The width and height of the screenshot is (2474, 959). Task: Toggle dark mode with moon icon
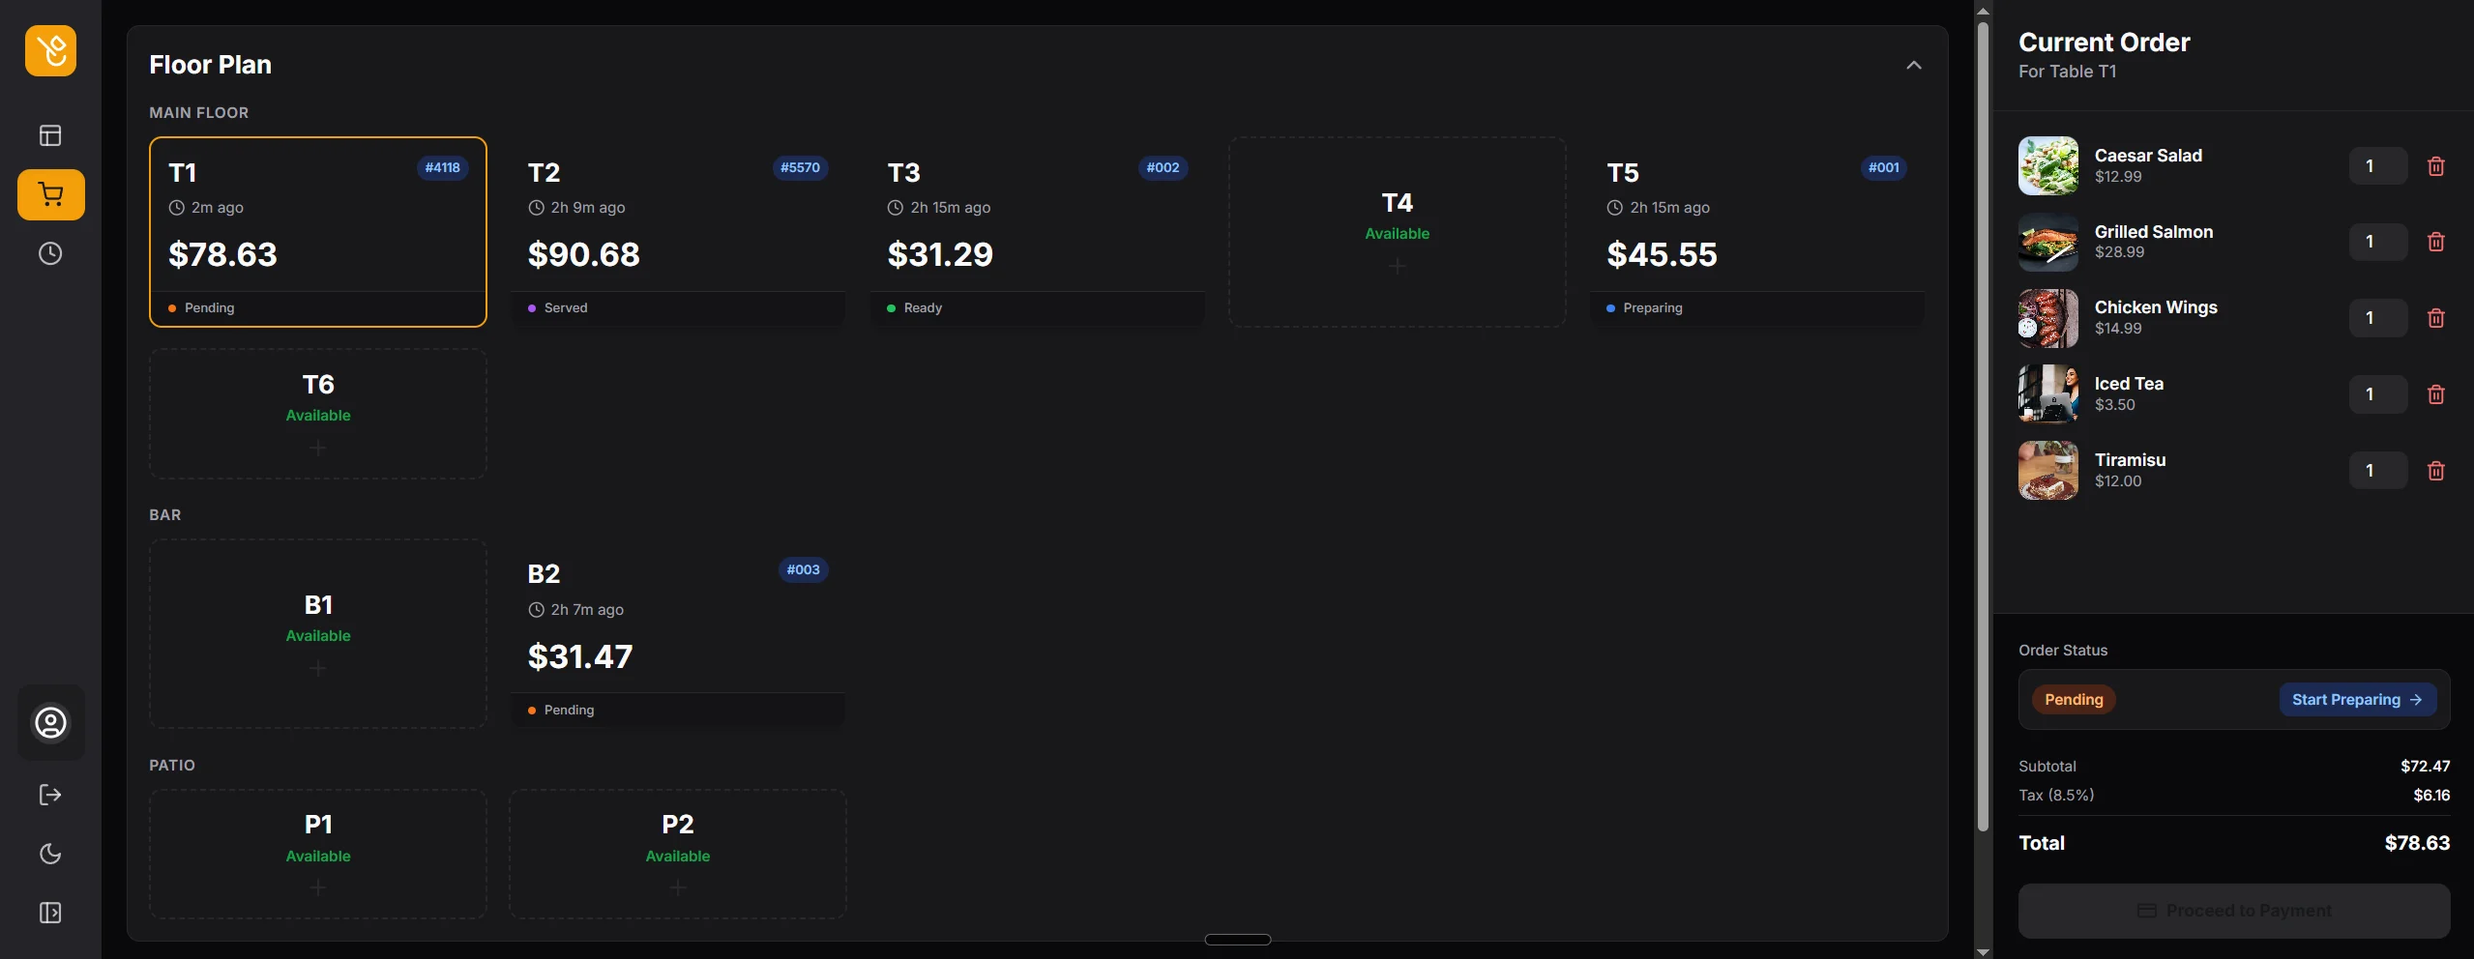tap(50, 854)
